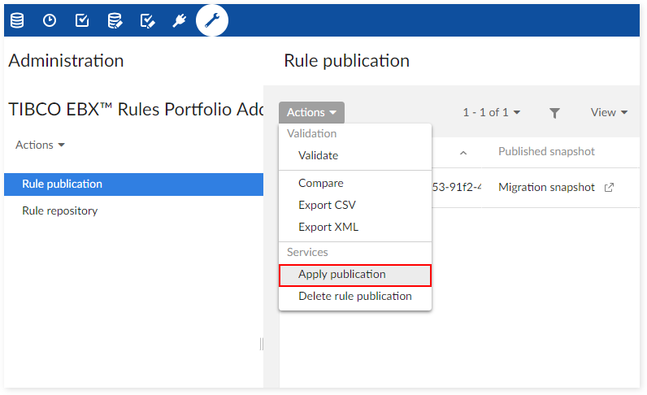Open the left panel Actions dropdown
The width and height of the screenshot is (647, 395).
click(40, 145)
